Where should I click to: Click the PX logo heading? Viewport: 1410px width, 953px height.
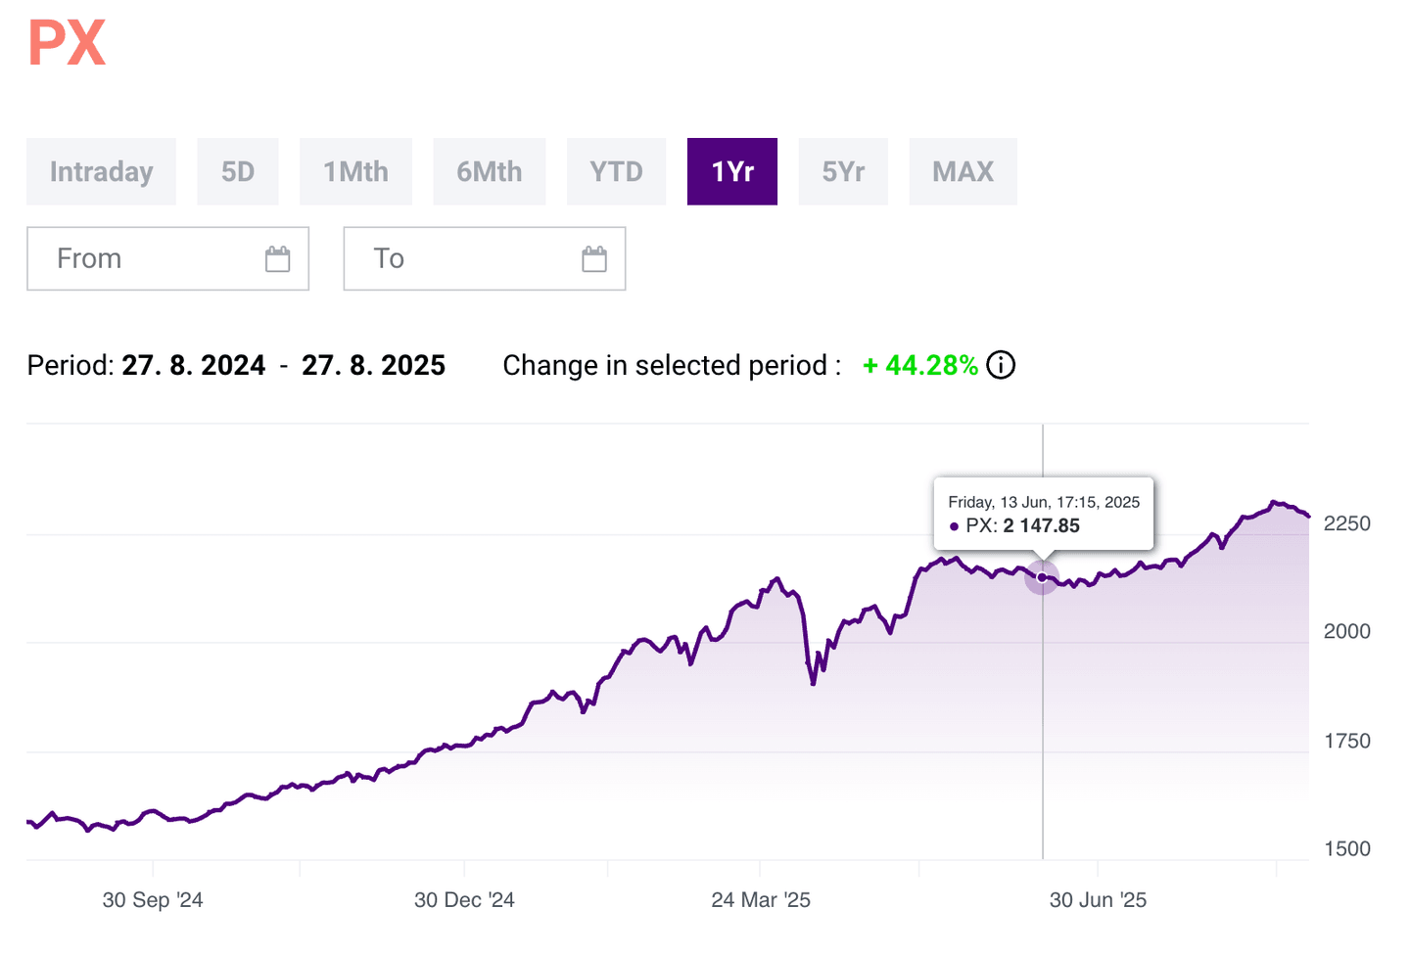(x=67, y=43)
